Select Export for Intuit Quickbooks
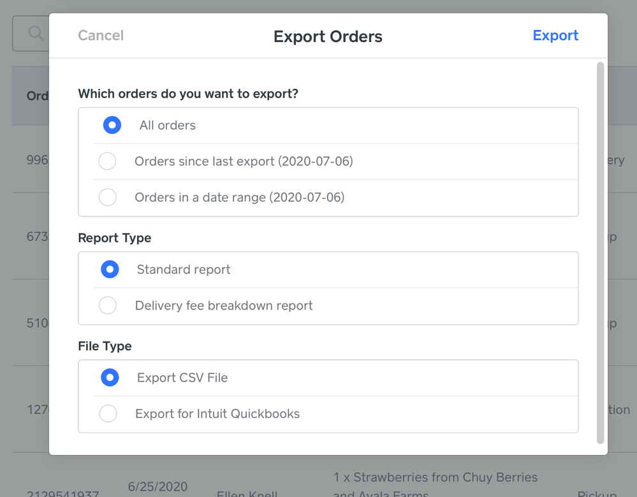The image size is (637, 497). [107, 414]
